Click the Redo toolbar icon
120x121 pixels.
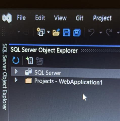(109, 32)
